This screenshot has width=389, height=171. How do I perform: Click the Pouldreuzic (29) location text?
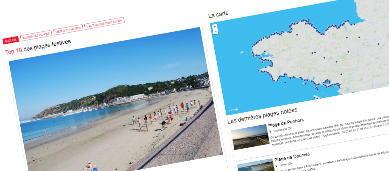tap(283, 129)
